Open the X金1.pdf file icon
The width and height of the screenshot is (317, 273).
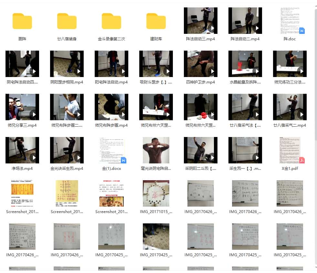(x=290, y=151)
